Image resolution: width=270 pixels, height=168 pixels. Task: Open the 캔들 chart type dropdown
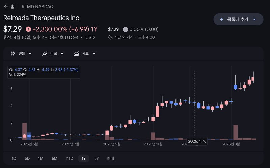click(x=30, y=54)
